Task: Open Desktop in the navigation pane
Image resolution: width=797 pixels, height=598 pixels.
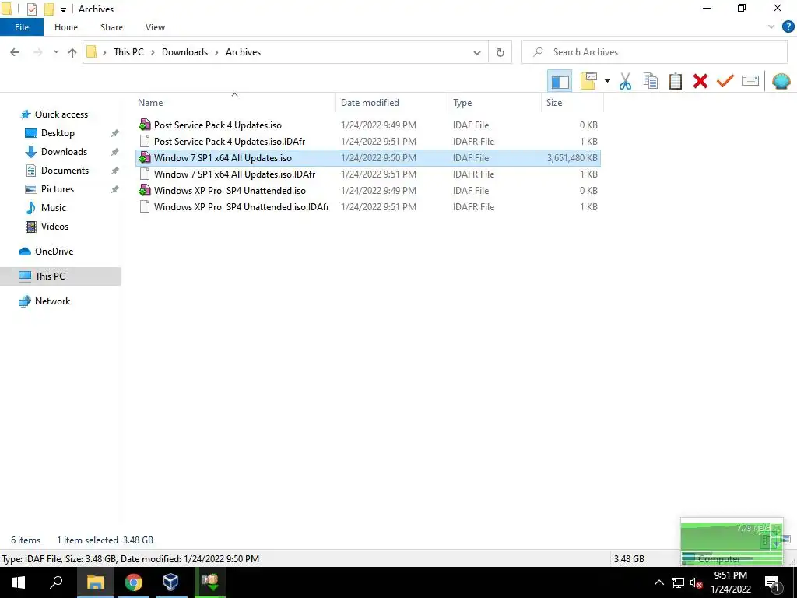Action: coord(58,132)
